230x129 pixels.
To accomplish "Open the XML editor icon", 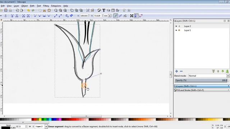I will click(x=113, y=10).
